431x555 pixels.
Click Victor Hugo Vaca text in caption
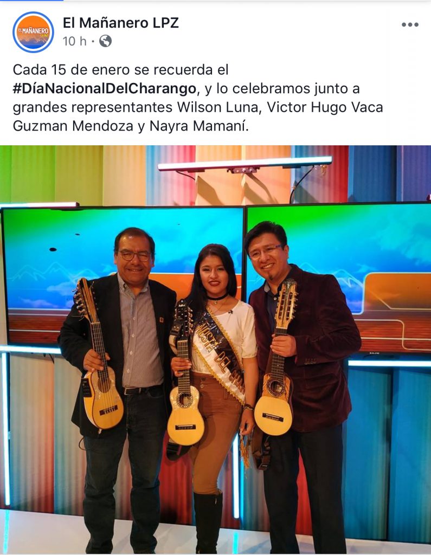point(325,107)
